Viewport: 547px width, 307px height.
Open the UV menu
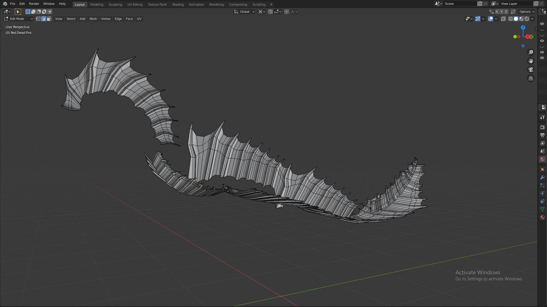(139, 19)
